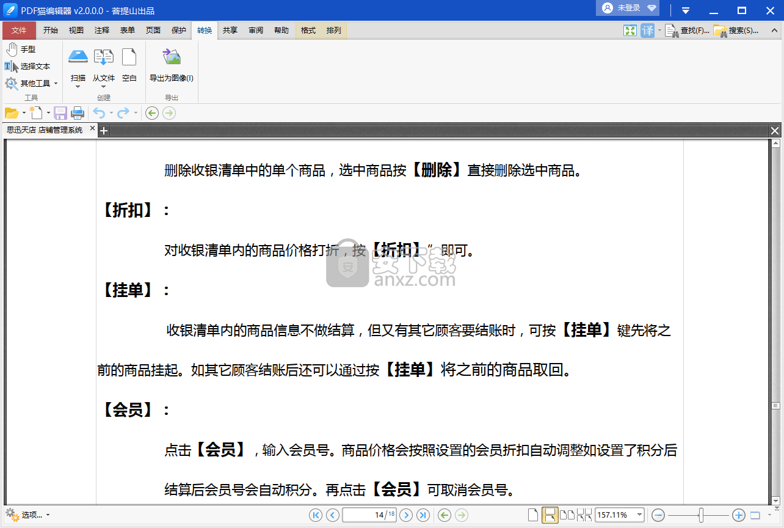Add a new document tab
Screen dimensions: 784x528
coord(104,130)
